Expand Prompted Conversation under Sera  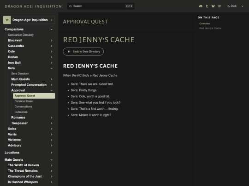pos(52,85)
